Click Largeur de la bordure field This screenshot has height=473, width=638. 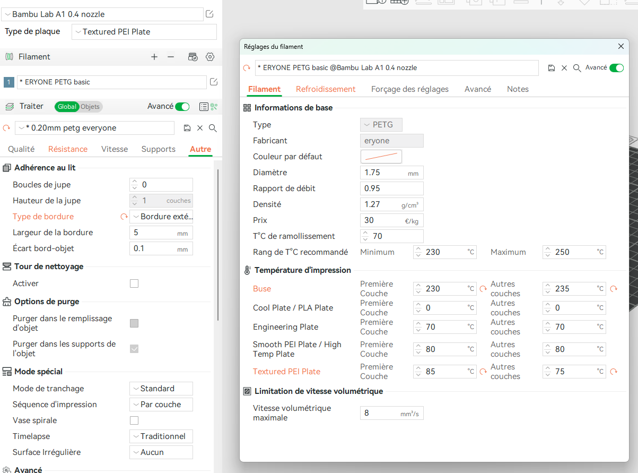[x=161, y=233]
